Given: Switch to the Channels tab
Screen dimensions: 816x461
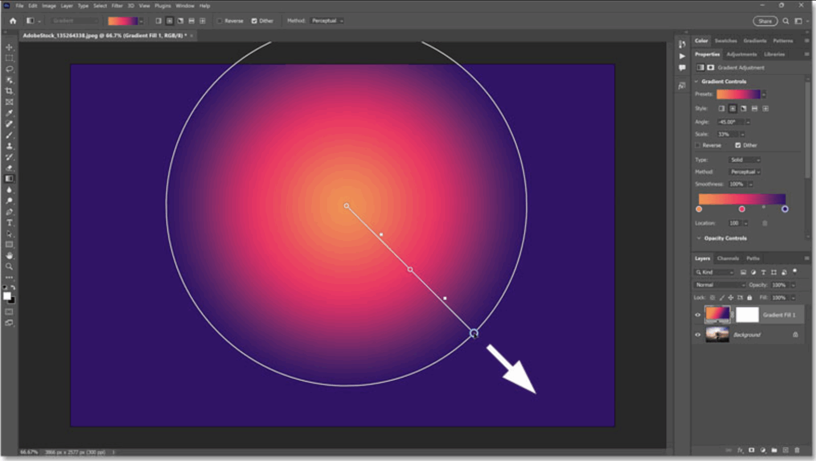Looking at the screenshot, I should pyautogui.click(x=728, y=259).
